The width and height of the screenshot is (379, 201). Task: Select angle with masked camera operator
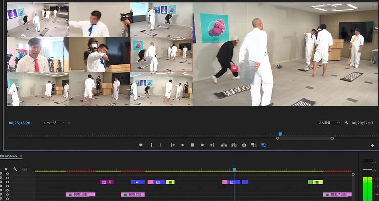point(100,54)
